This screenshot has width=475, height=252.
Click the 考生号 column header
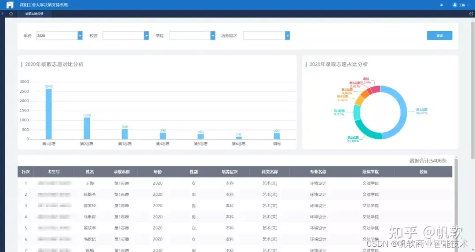[x=53, y=172]
